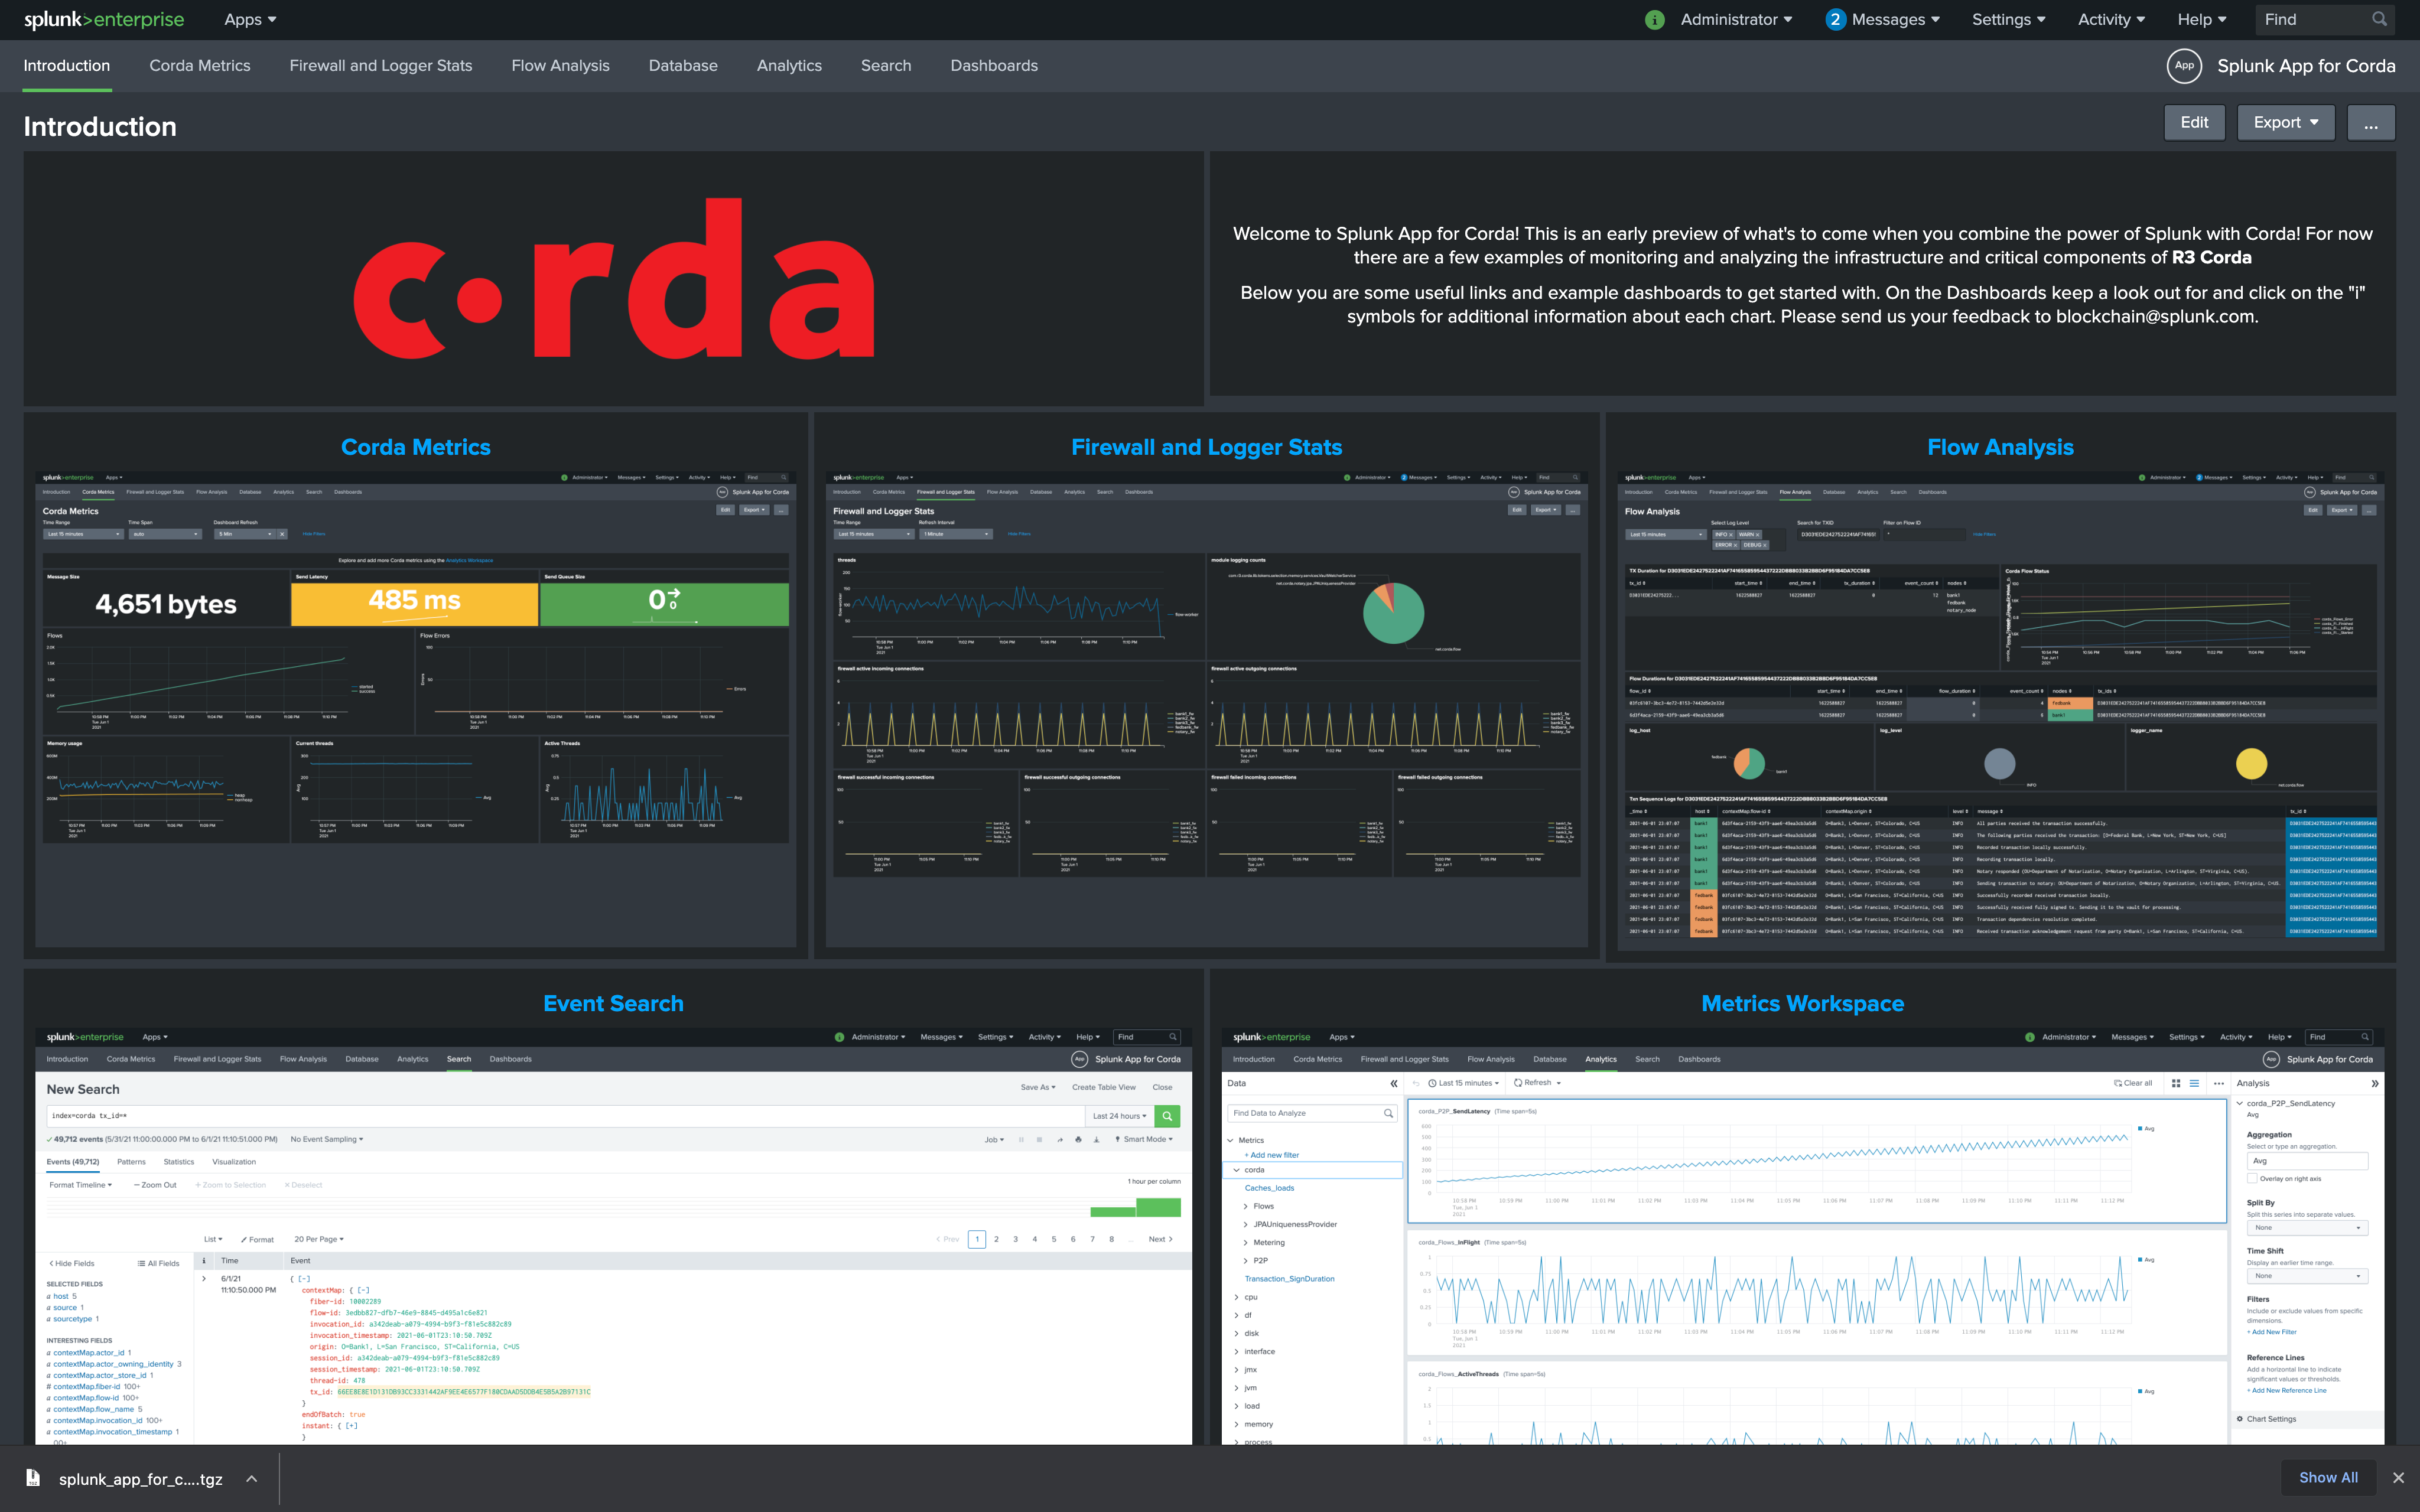Follow the Metrics Workspace heading link

click(x=1802, y=1003)
